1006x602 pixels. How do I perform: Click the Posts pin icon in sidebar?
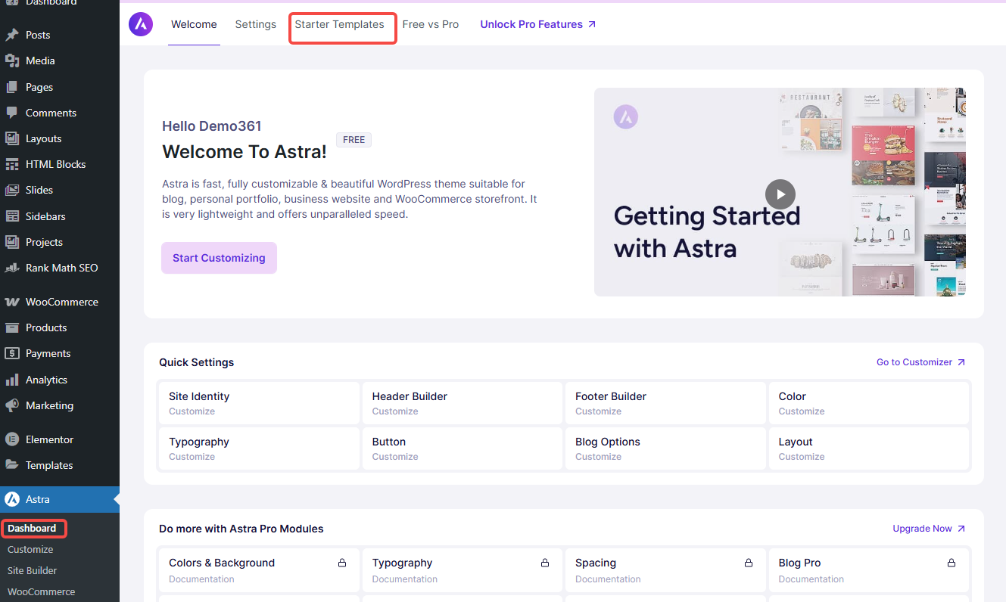coord(12,35)
